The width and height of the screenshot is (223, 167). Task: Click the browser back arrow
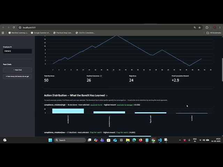(x=3, y=27)
